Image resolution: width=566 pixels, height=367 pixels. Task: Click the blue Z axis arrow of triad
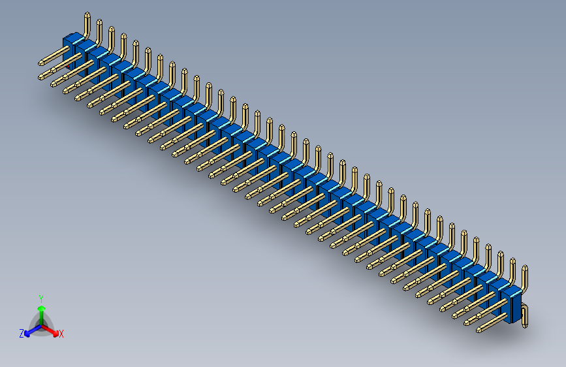tap(33, 331)
